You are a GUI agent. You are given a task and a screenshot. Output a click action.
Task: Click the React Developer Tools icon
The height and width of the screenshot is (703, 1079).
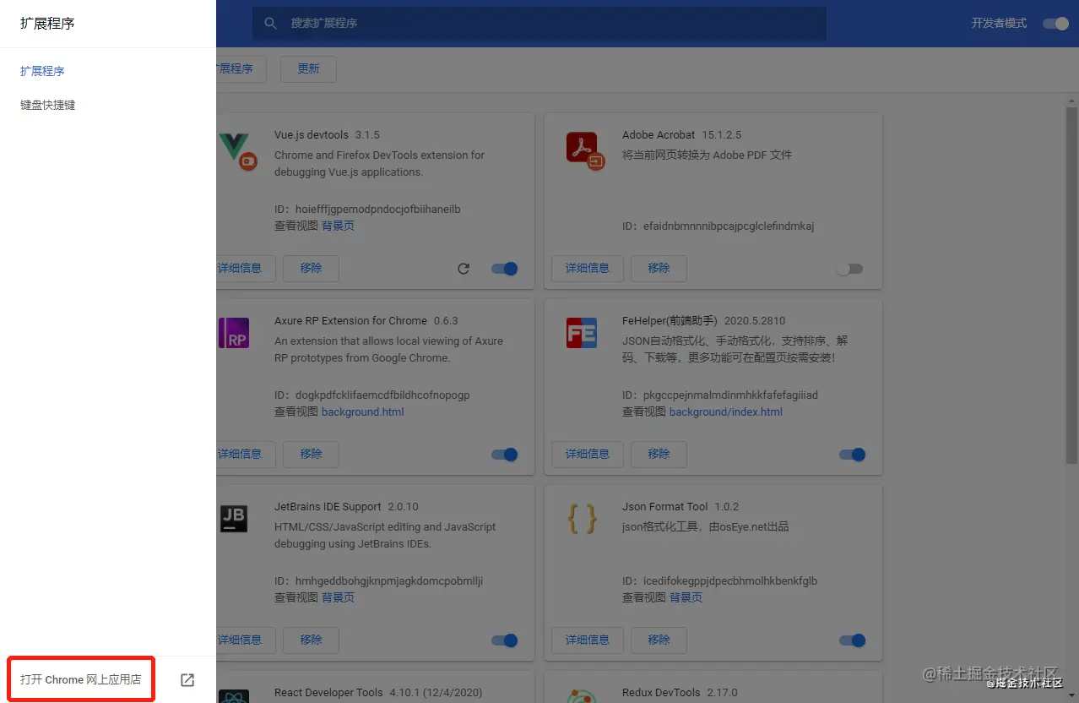(234, 697)
